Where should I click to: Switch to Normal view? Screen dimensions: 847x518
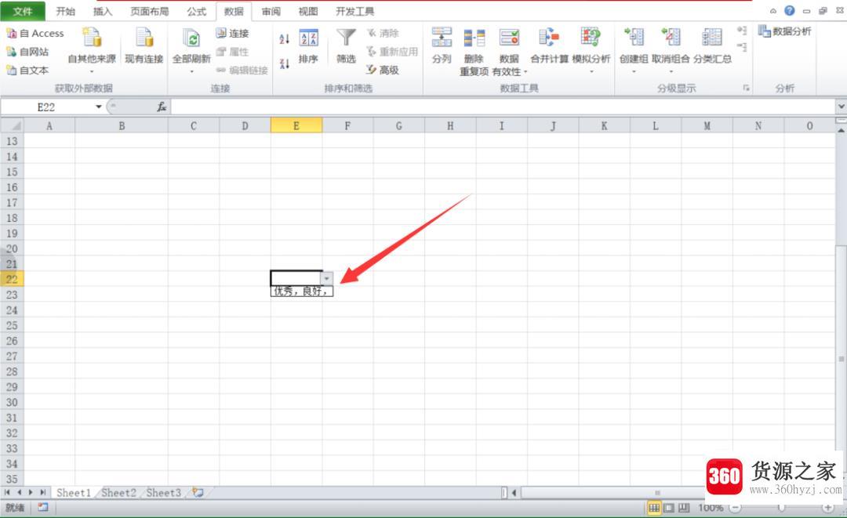tap(654, 508)
